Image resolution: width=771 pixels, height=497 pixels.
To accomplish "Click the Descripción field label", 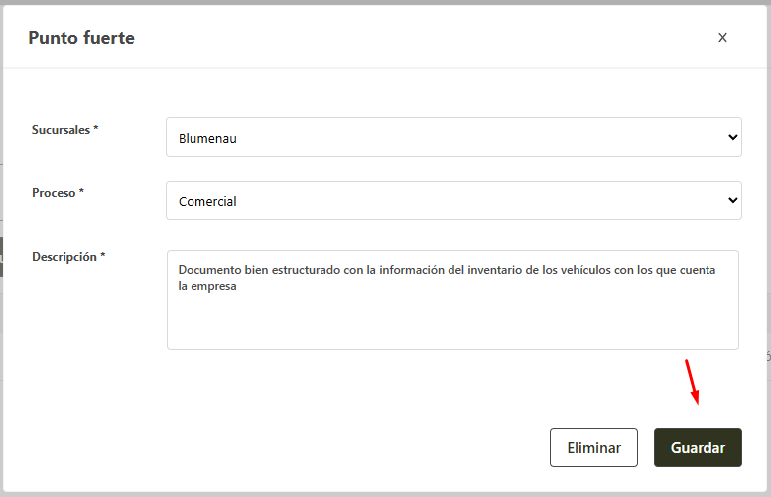I will (68, 257).
